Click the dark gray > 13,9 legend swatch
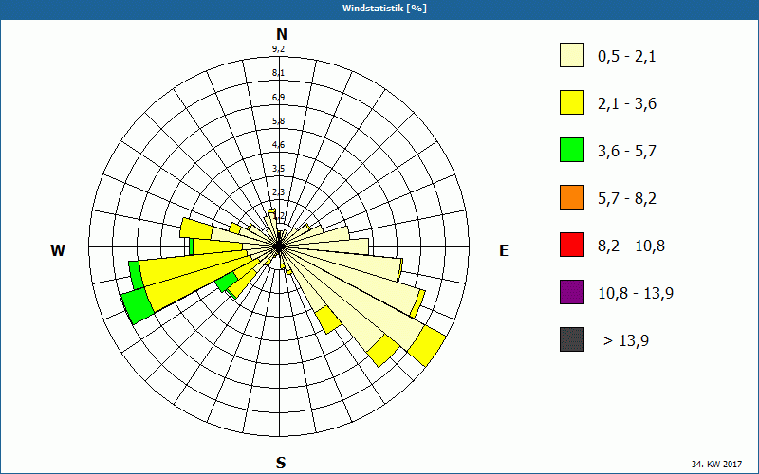Viewport: 759px width, 474px height. point(572,339)
